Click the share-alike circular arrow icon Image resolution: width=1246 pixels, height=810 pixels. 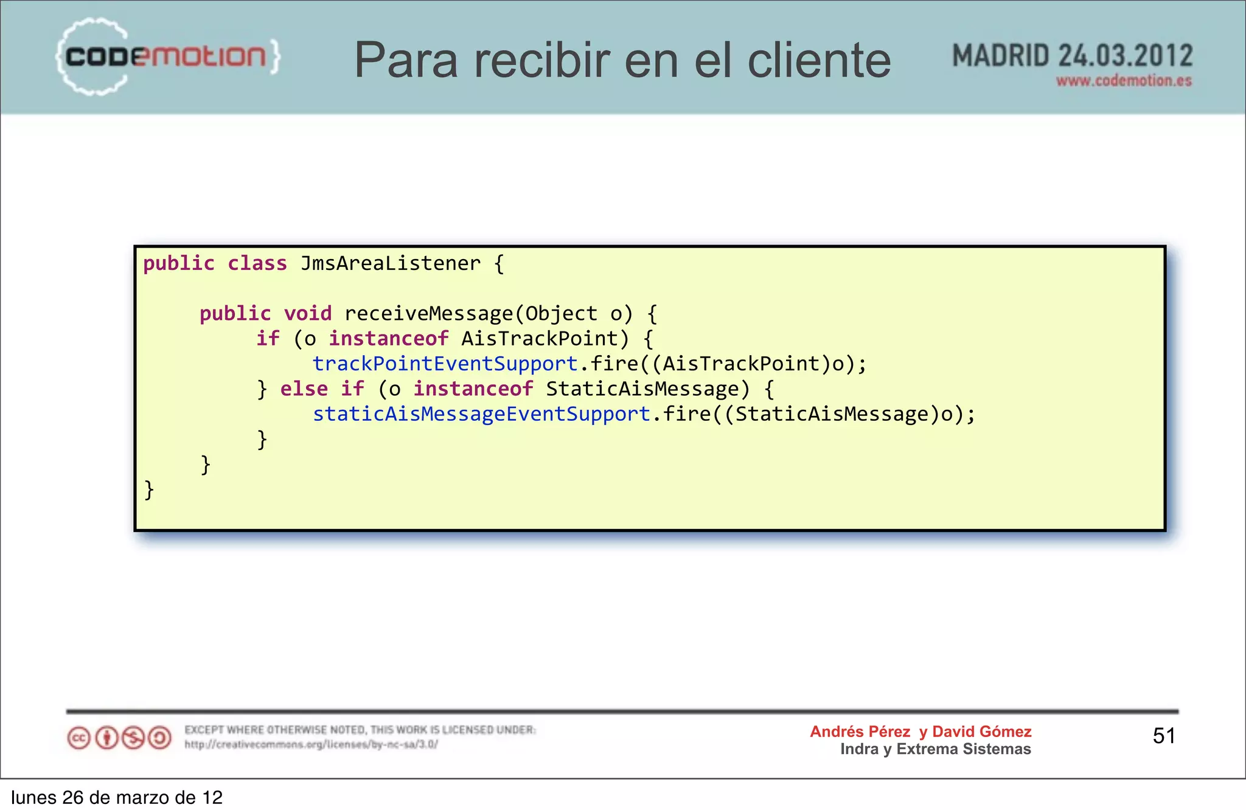click(160, 738)
